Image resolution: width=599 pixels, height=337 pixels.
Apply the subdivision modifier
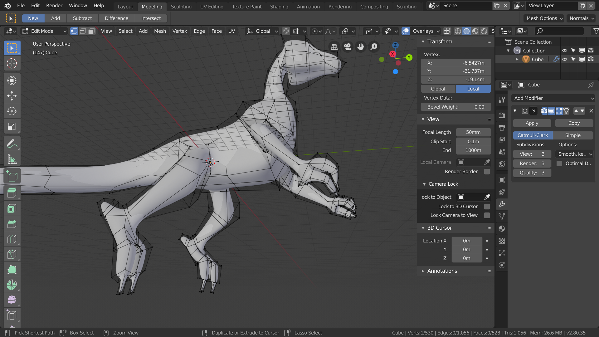pyautogui.click(x=532, y=123)
